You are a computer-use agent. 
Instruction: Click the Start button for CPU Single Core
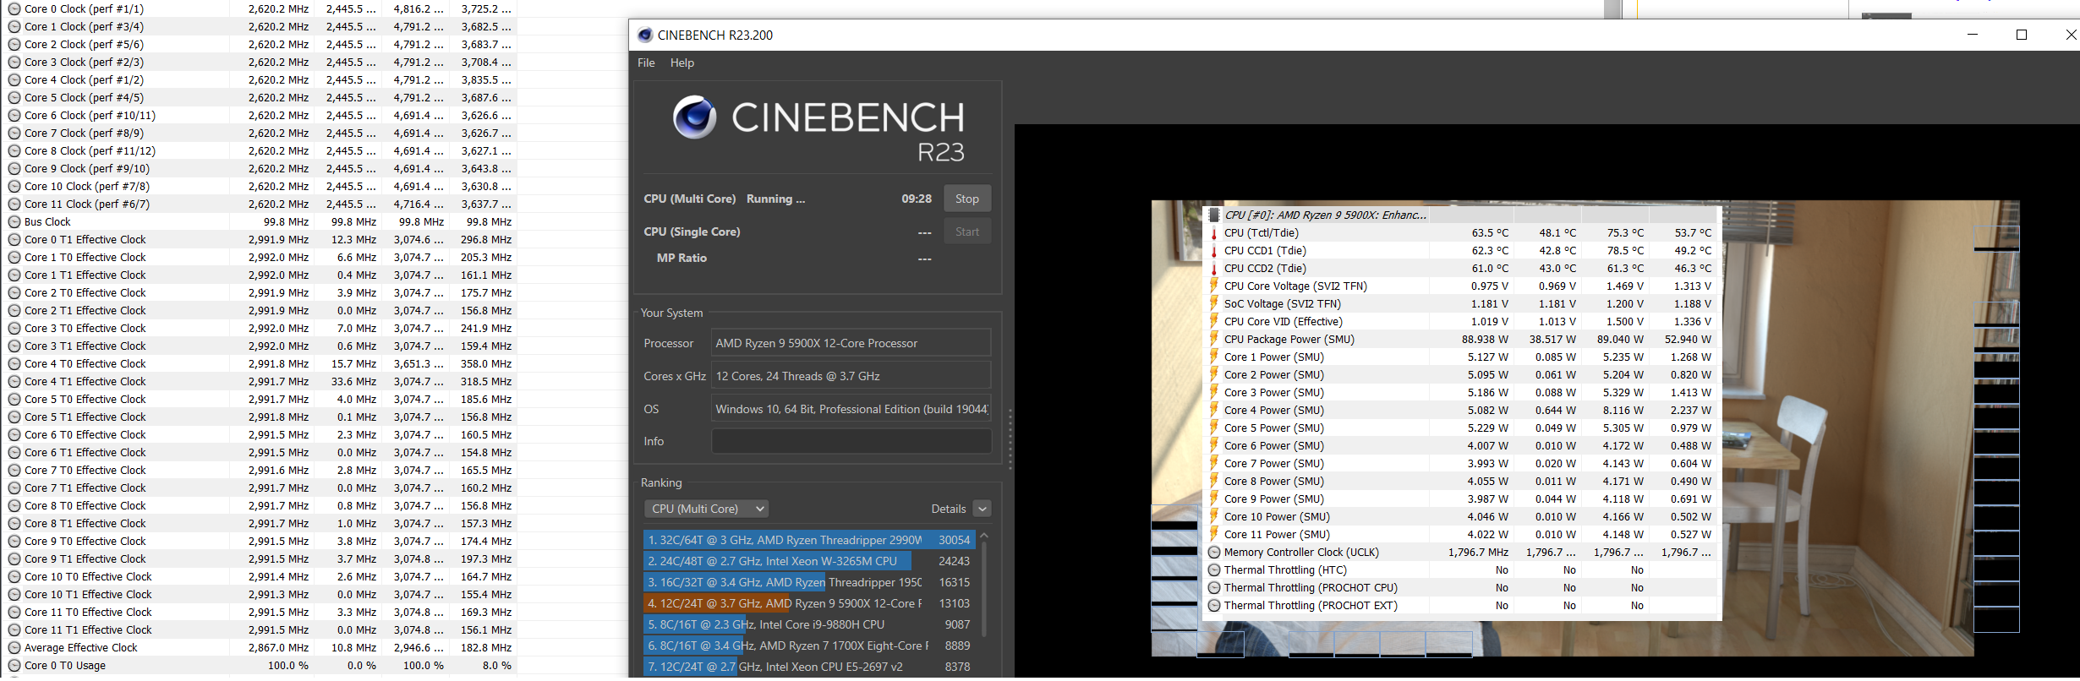point(967,232)
